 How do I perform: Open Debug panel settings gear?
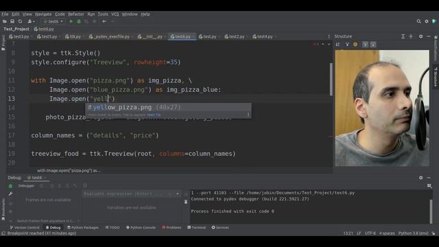[x=420, y=178]
